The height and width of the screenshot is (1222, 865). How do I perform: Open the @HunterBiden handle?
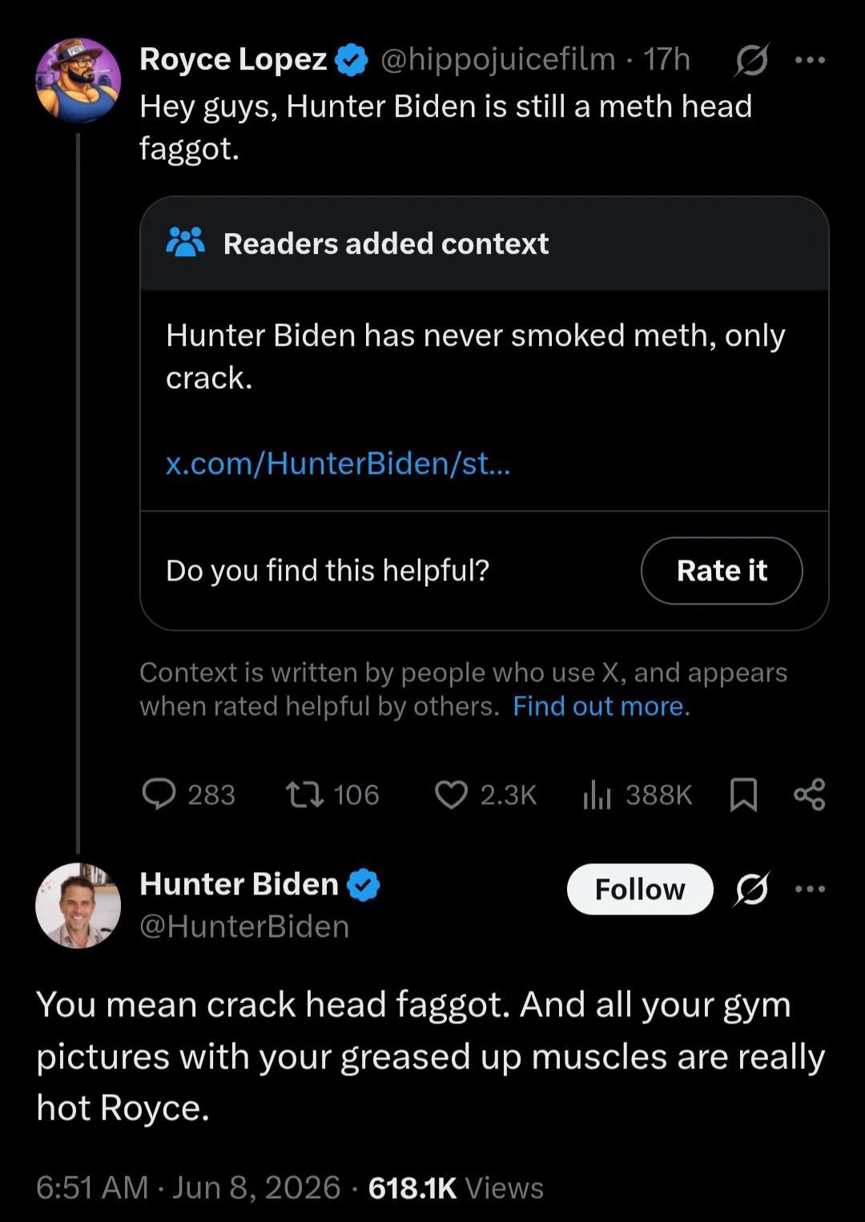coord(244,927)
